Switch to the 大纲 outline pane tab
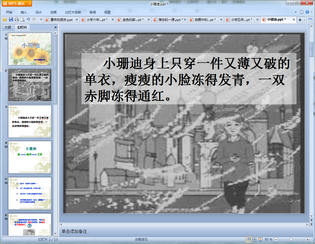Screen dimensions: 315x244 click(x=8, y=27)
